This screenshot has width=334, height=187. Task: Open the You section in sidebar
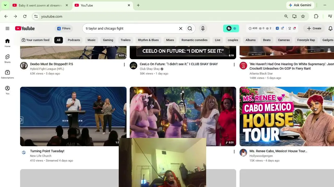(x=7, y=90)
